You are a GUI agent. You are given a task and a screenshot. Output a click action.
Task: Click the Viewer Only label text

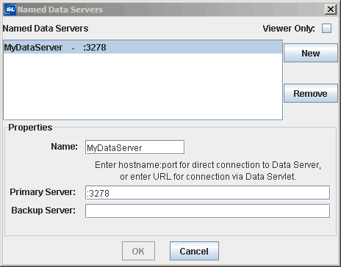(x=289, y=29)
